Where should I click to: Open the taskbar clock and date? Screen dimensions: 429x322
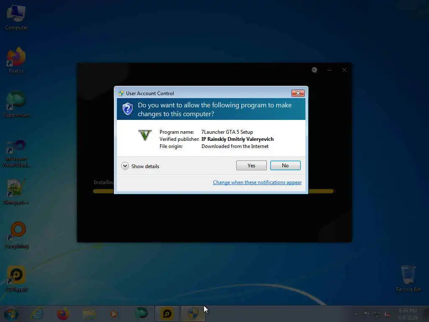coord(408,314)
